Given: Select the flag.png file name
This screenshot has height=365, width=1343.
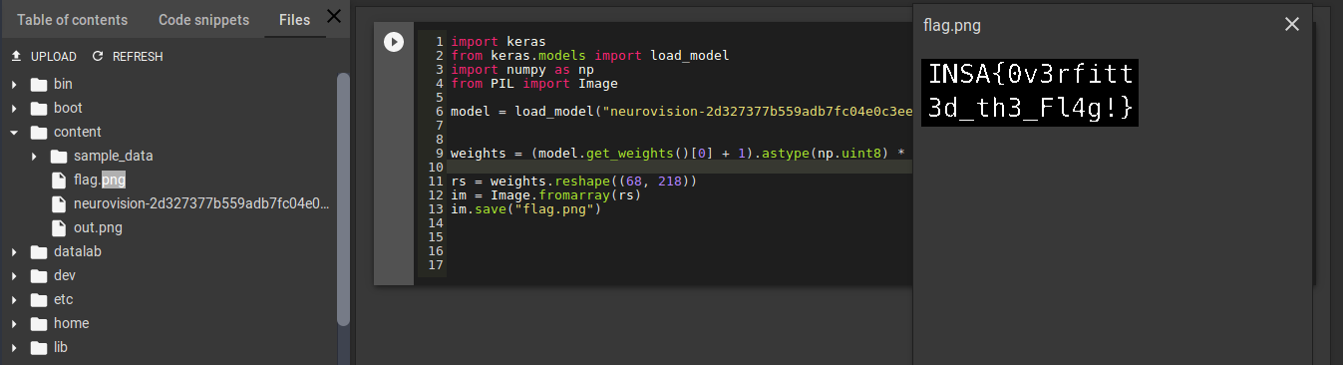Looking at the screenshot, I should pos(100,181).
